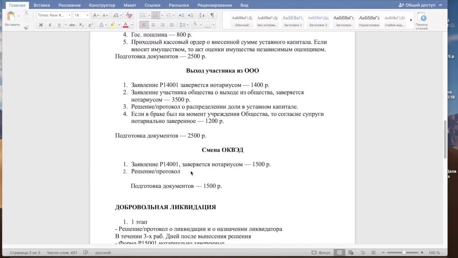Increase paragraph indent
The image size is (458, 258).
191,15
